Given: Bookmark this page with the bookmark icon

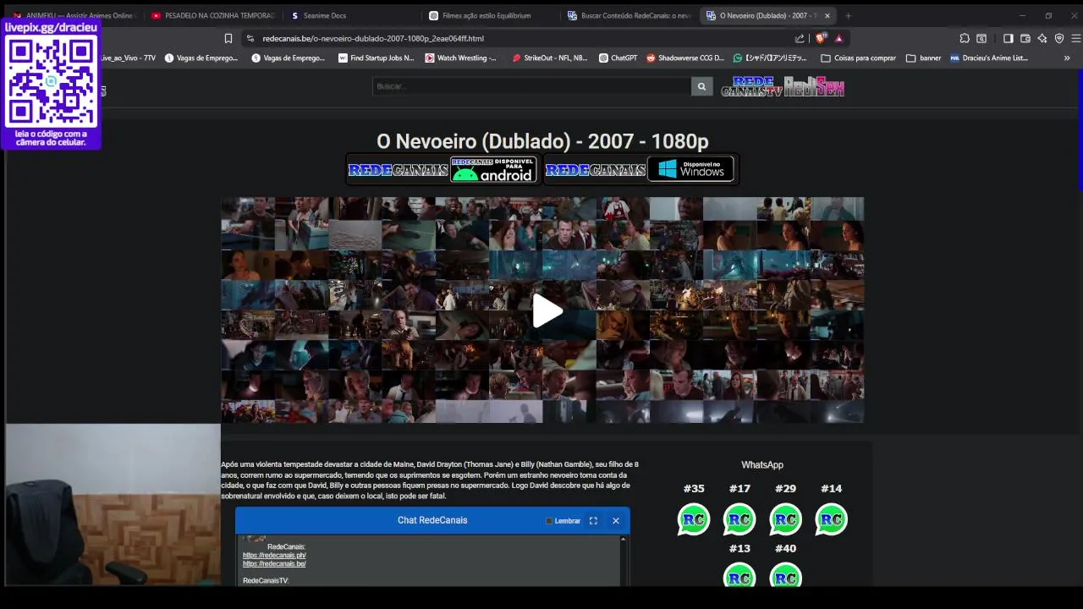Looking at the screenshot, I should click(x=228, y=38).
